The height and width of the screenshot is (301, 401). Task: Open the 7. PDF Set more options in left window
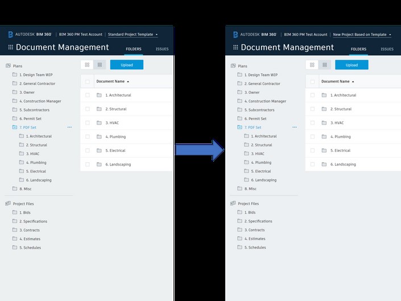(x=69, y=127)
